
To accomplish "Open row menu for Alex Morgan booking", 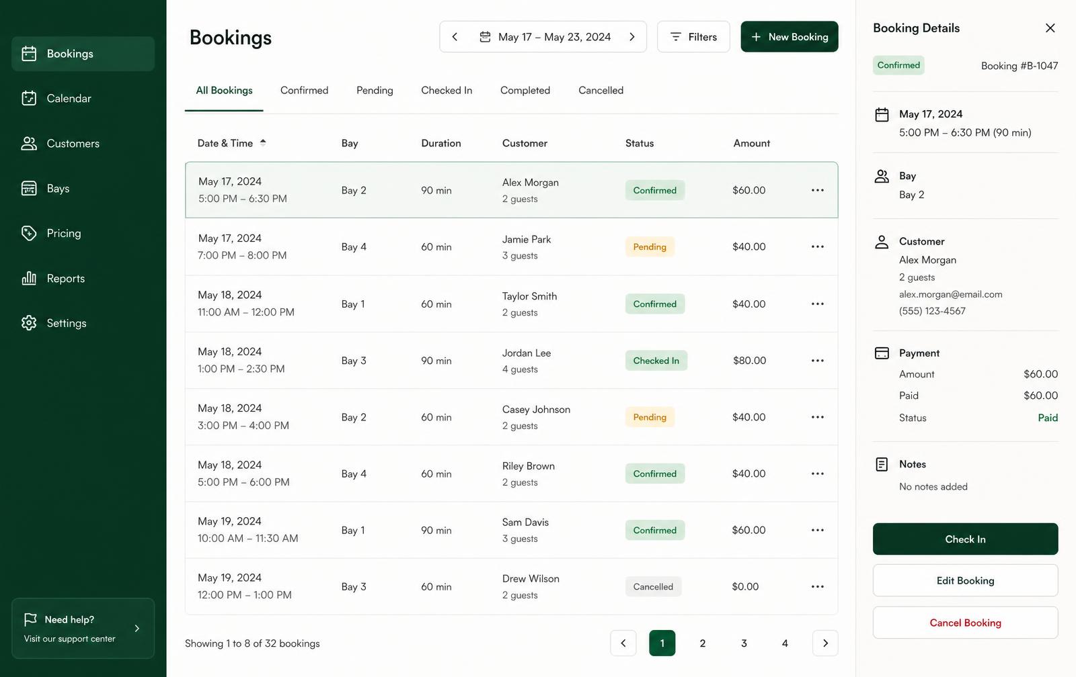I will click(817, 190).
